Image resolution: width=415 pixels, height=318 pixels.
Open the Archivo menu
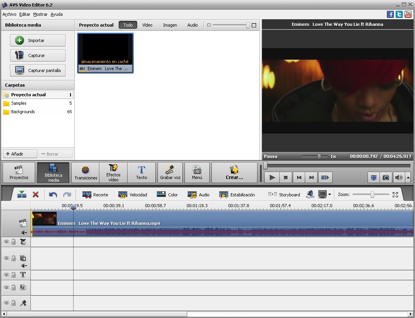point(9,14)
